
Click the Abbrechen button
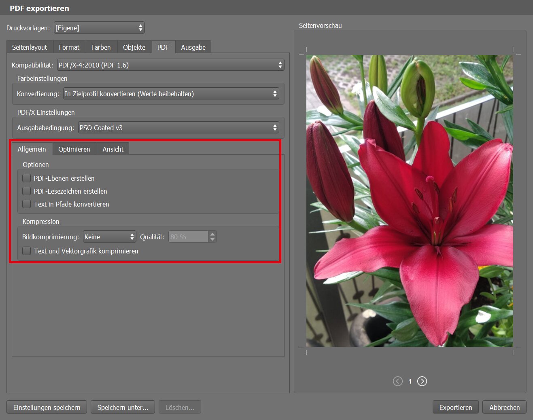tap(505, 407)
